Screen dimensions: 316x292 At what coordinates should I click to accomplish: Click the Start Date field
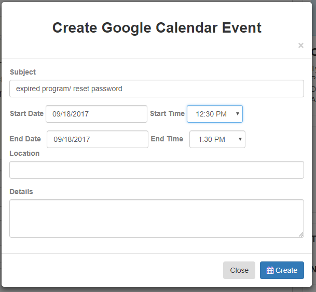(97, 114)
